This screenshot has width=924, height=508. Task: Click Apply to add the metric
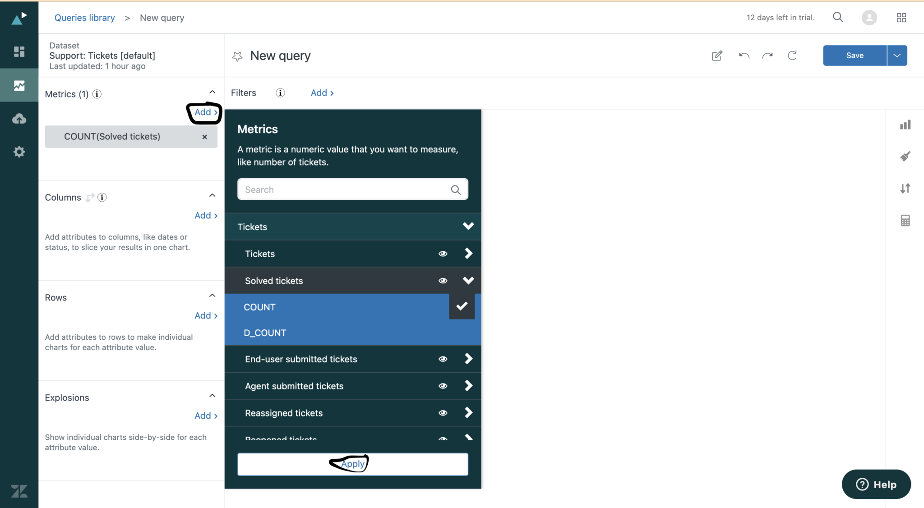(352, 463)
